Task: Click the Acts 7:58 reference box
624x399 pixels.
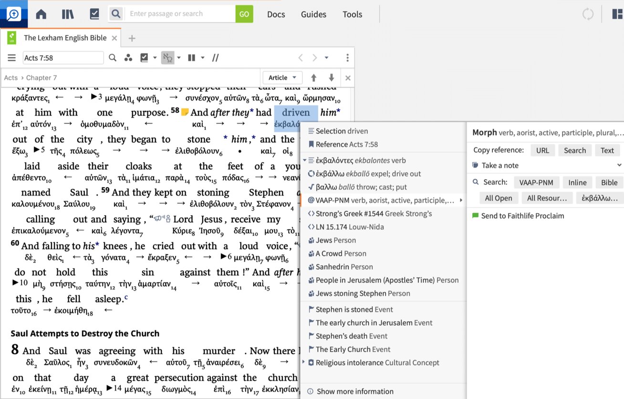Action: click(x=63, y=58)
